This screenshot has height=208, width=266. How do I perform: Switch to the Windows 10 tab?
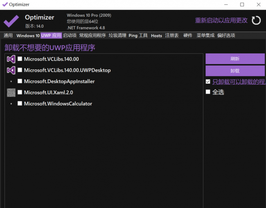[28, 35]
